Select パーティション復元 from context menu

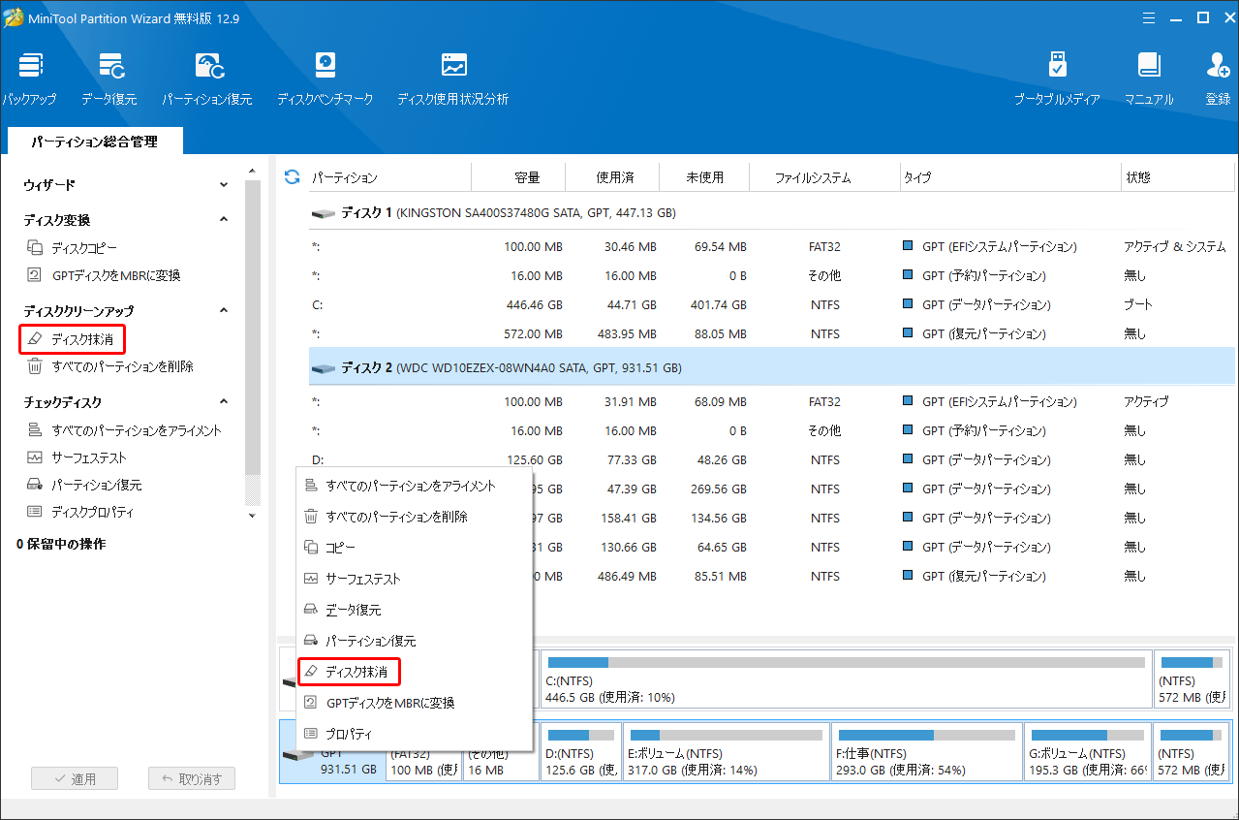414,641
